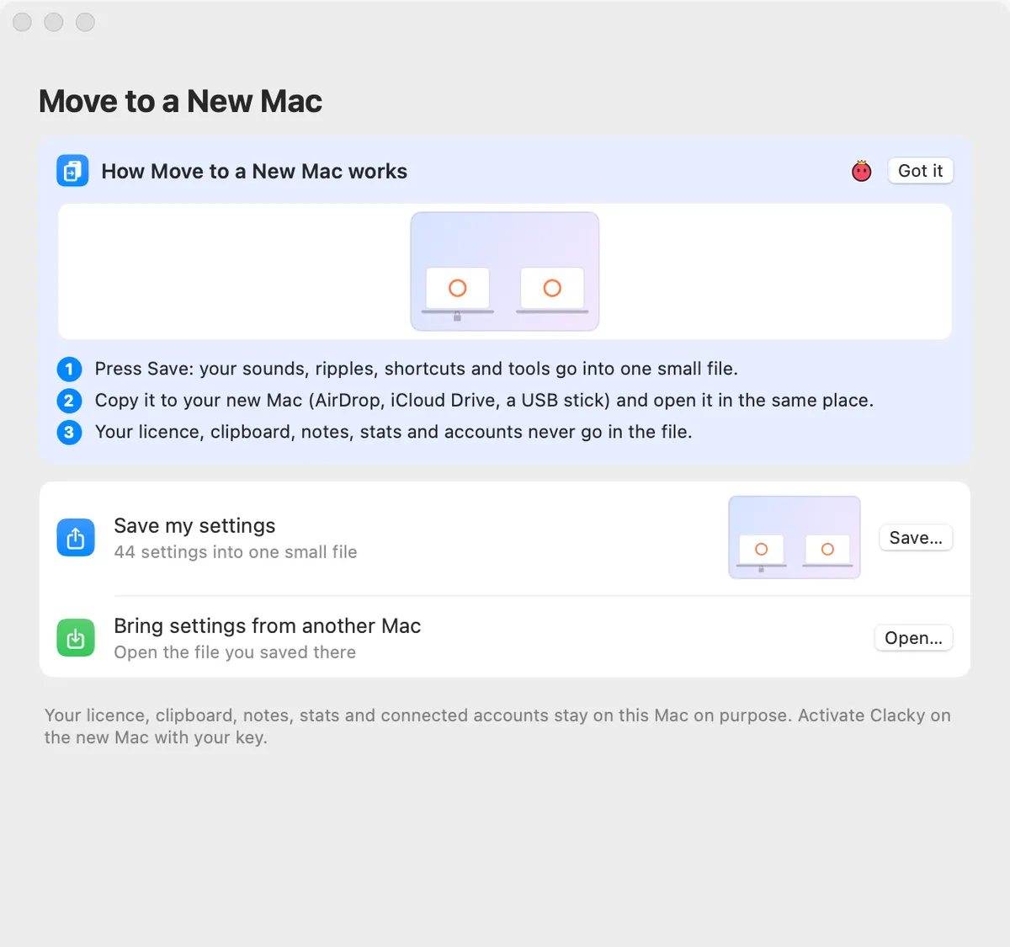The image size is (1010, 947).
Task: Click the footer note about Activate Clacky
Action: (497, 726)
